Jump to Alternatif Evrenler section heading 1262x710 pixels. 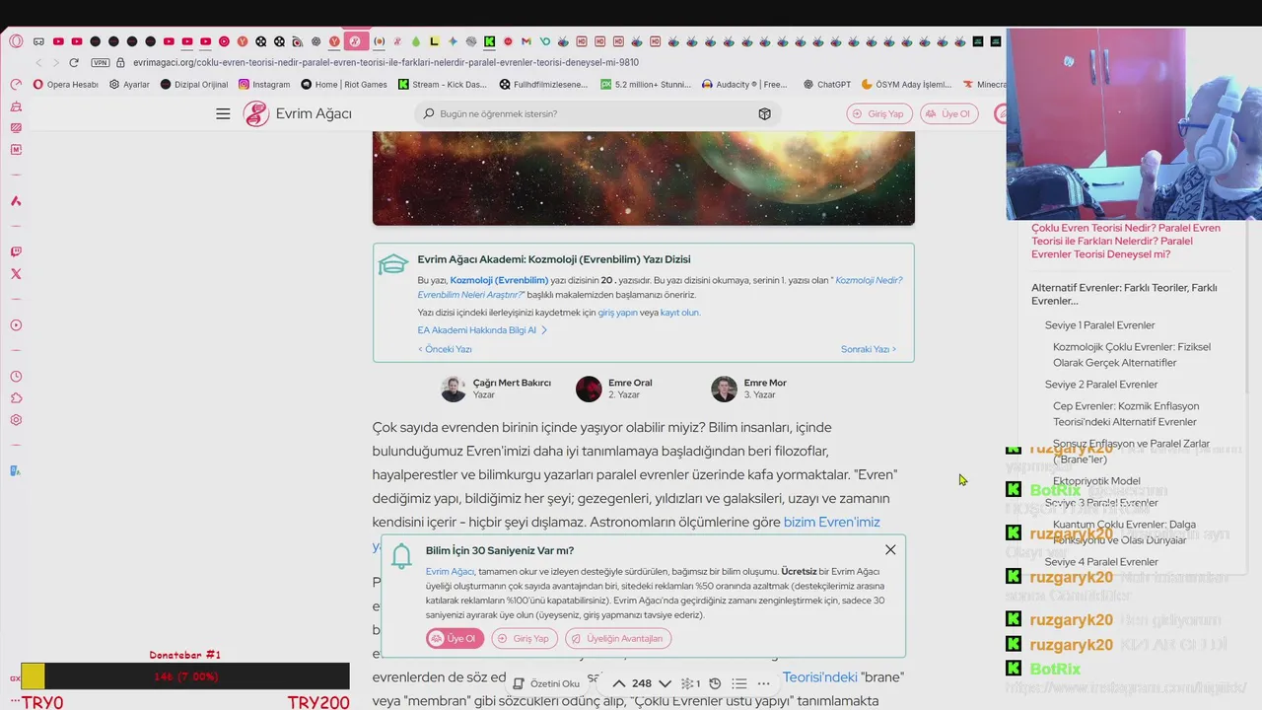point(1124,294)
